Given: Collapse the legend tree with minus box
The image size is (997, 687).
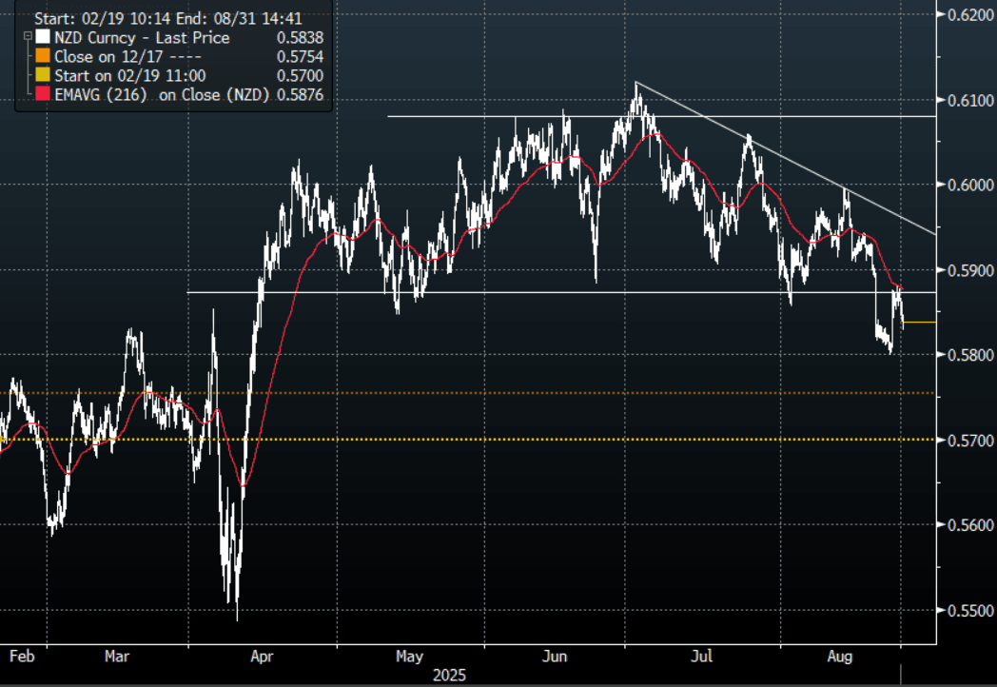Looking at the screenshot, I should click(26, 38).
